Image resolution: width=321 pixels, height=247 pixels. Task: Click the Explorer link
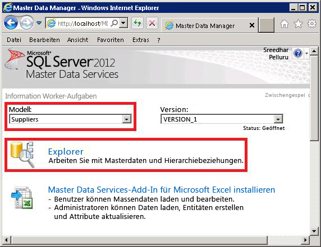click(x=66, y=152)
